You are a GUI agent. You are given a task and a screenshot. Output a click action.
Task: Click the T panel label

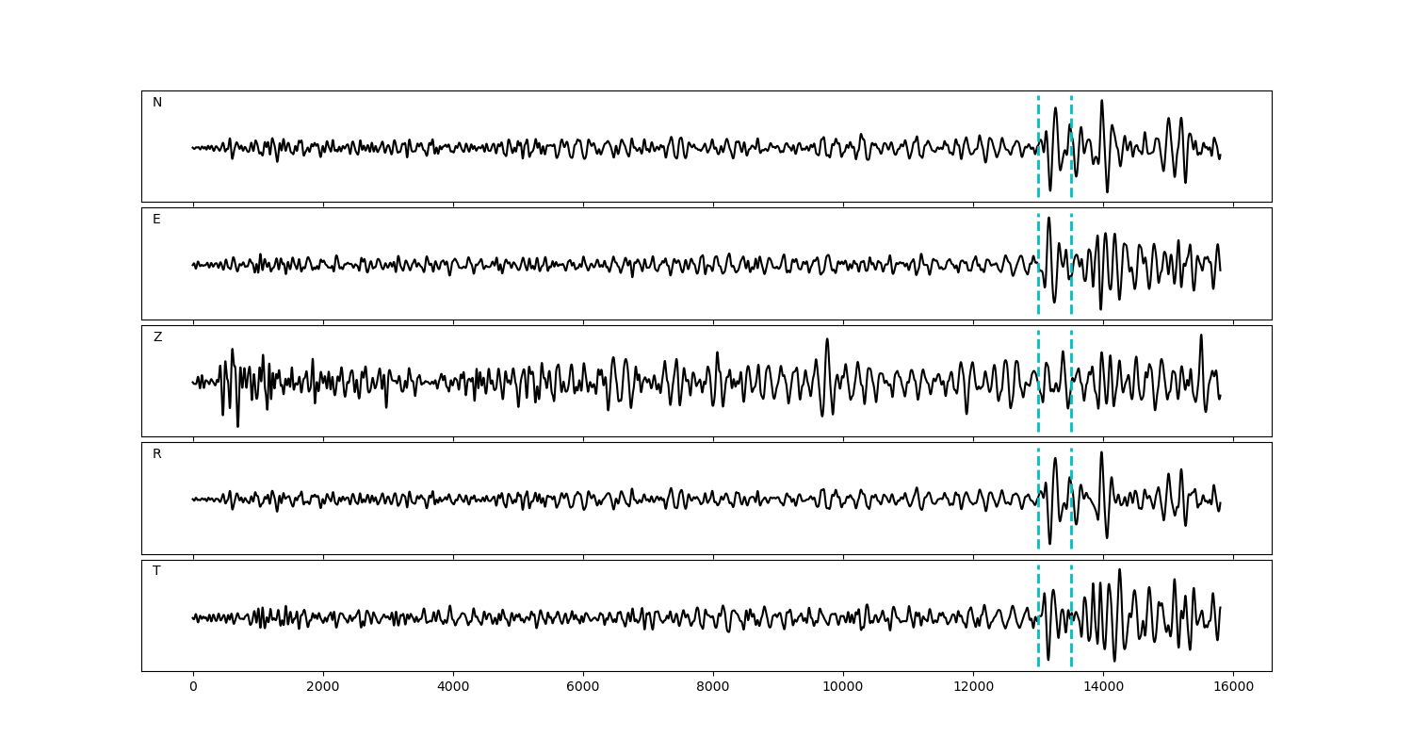pos(157,571)
